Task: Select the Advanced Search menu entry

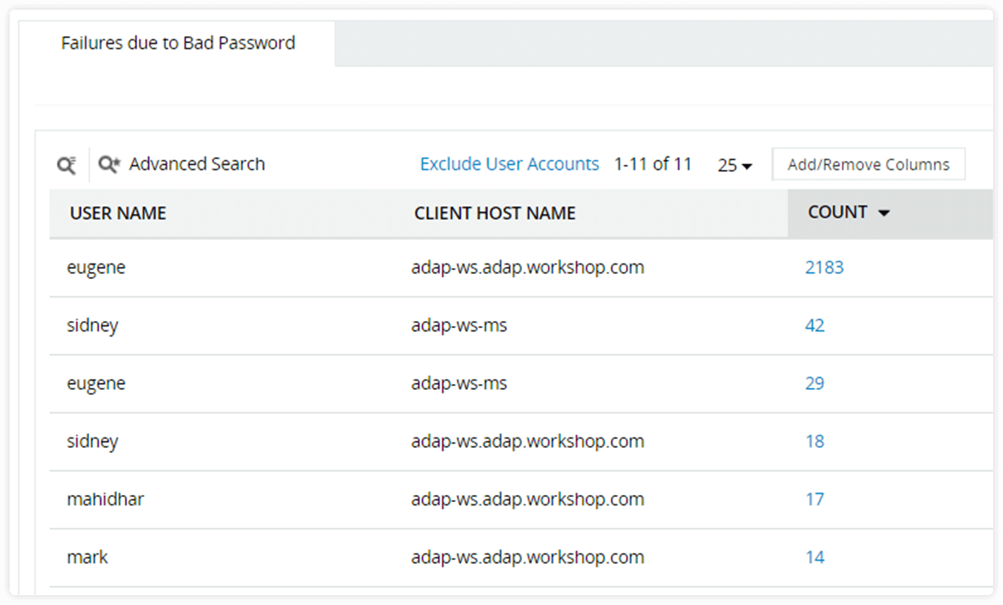Action: coord(196,164)
